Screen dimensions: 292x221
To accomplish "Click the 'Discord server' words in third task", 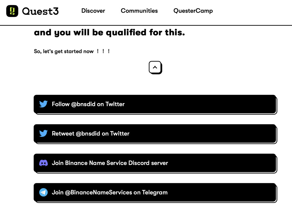I will click(148, 163).
